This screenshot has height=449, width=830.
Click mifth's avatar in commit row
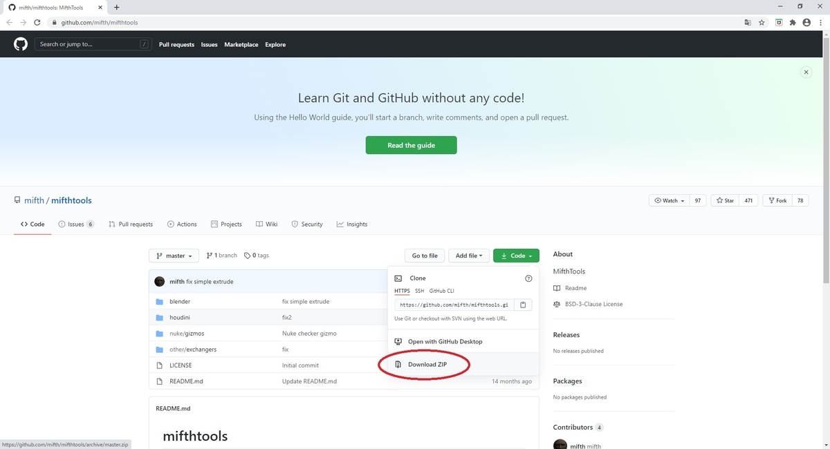click(160, 282)
